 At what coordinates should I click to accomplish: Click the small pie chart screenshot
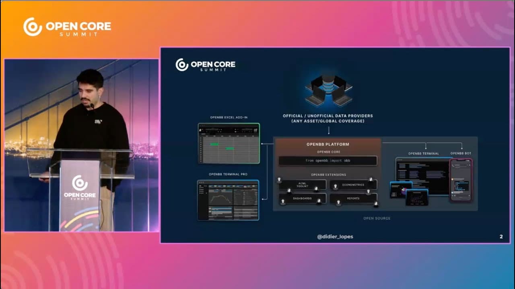(x=401, y=190)
